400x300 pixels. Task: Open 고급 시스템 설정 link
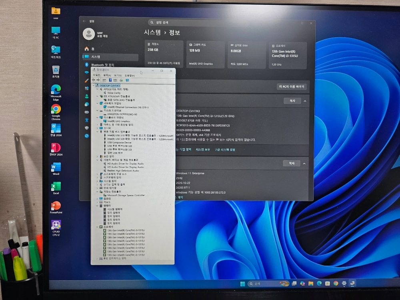click(x=225, y=150)
